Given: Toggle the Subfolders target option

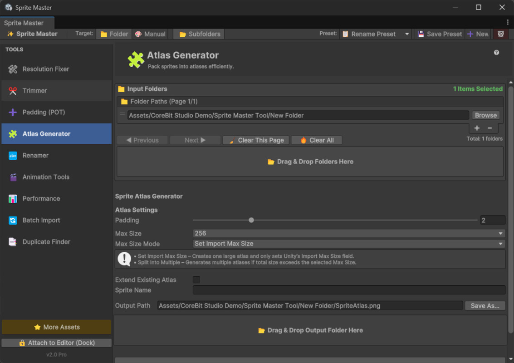Looking at the screenshot, I should point(198,34).
